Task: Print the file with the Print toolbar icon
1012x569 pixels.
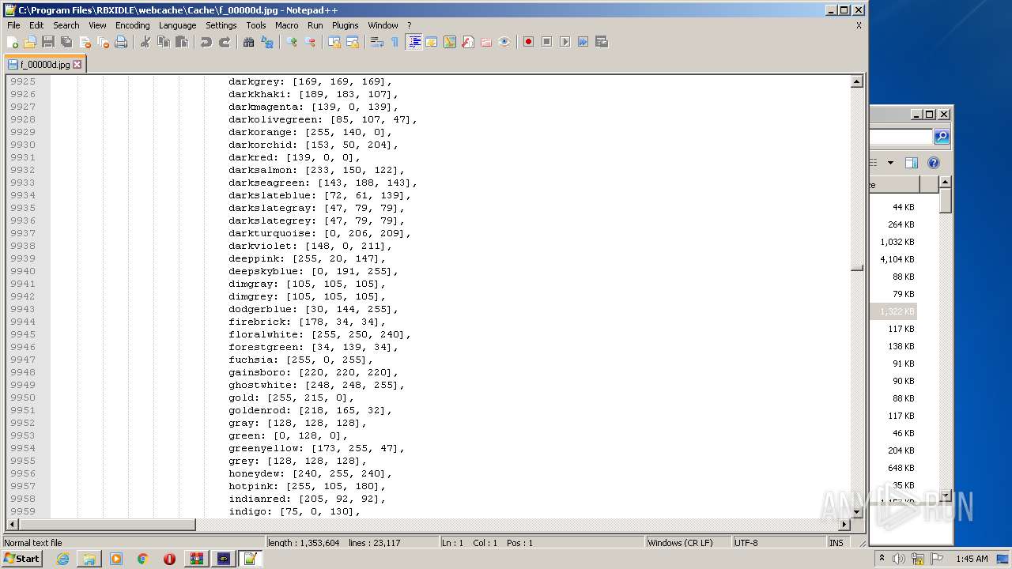Action: point(121,42)
